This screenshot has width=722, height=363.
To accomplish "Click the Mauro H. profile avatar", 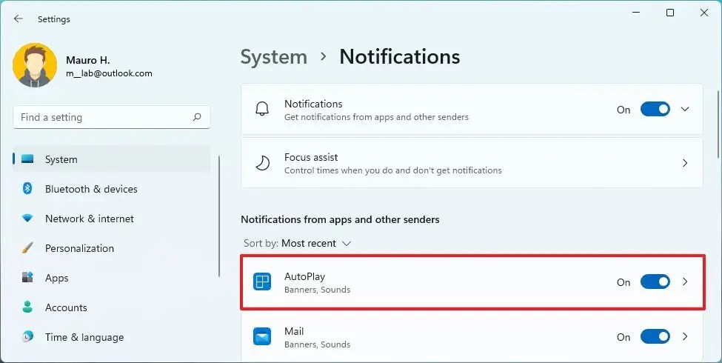I will [35, 65].
